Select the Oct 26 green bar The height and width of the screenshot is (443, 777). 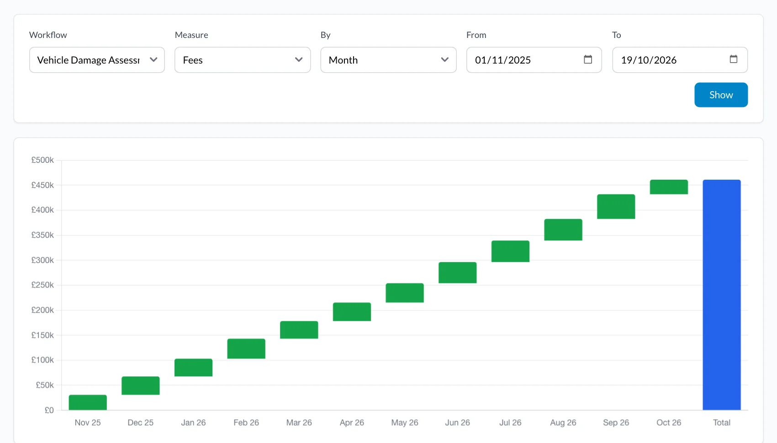tap(669, 187)
